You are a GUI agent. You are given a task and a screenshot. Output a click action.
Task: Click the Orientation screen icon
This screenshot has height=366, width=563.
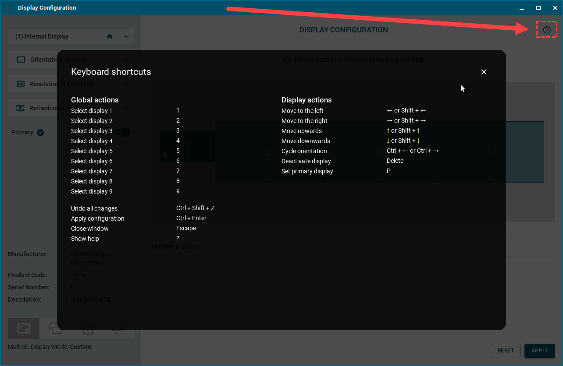click(x=21, y=60)
